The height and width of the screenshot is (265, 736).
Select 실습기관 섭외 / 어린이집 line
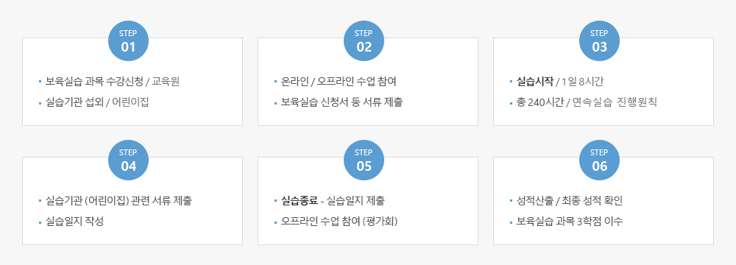[x=97, y=102]
